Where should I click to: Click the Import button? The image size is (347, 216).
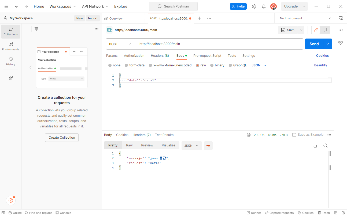[93, 18]
